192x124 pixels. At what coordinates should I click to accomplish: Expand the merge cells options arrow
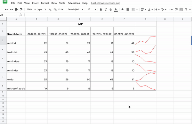tap(137, 9)
